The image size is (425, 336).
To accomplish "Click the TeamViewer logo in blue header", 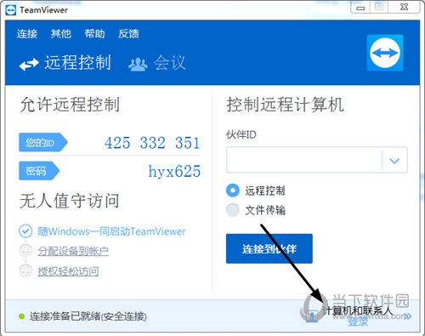I will tap(385, 53).
